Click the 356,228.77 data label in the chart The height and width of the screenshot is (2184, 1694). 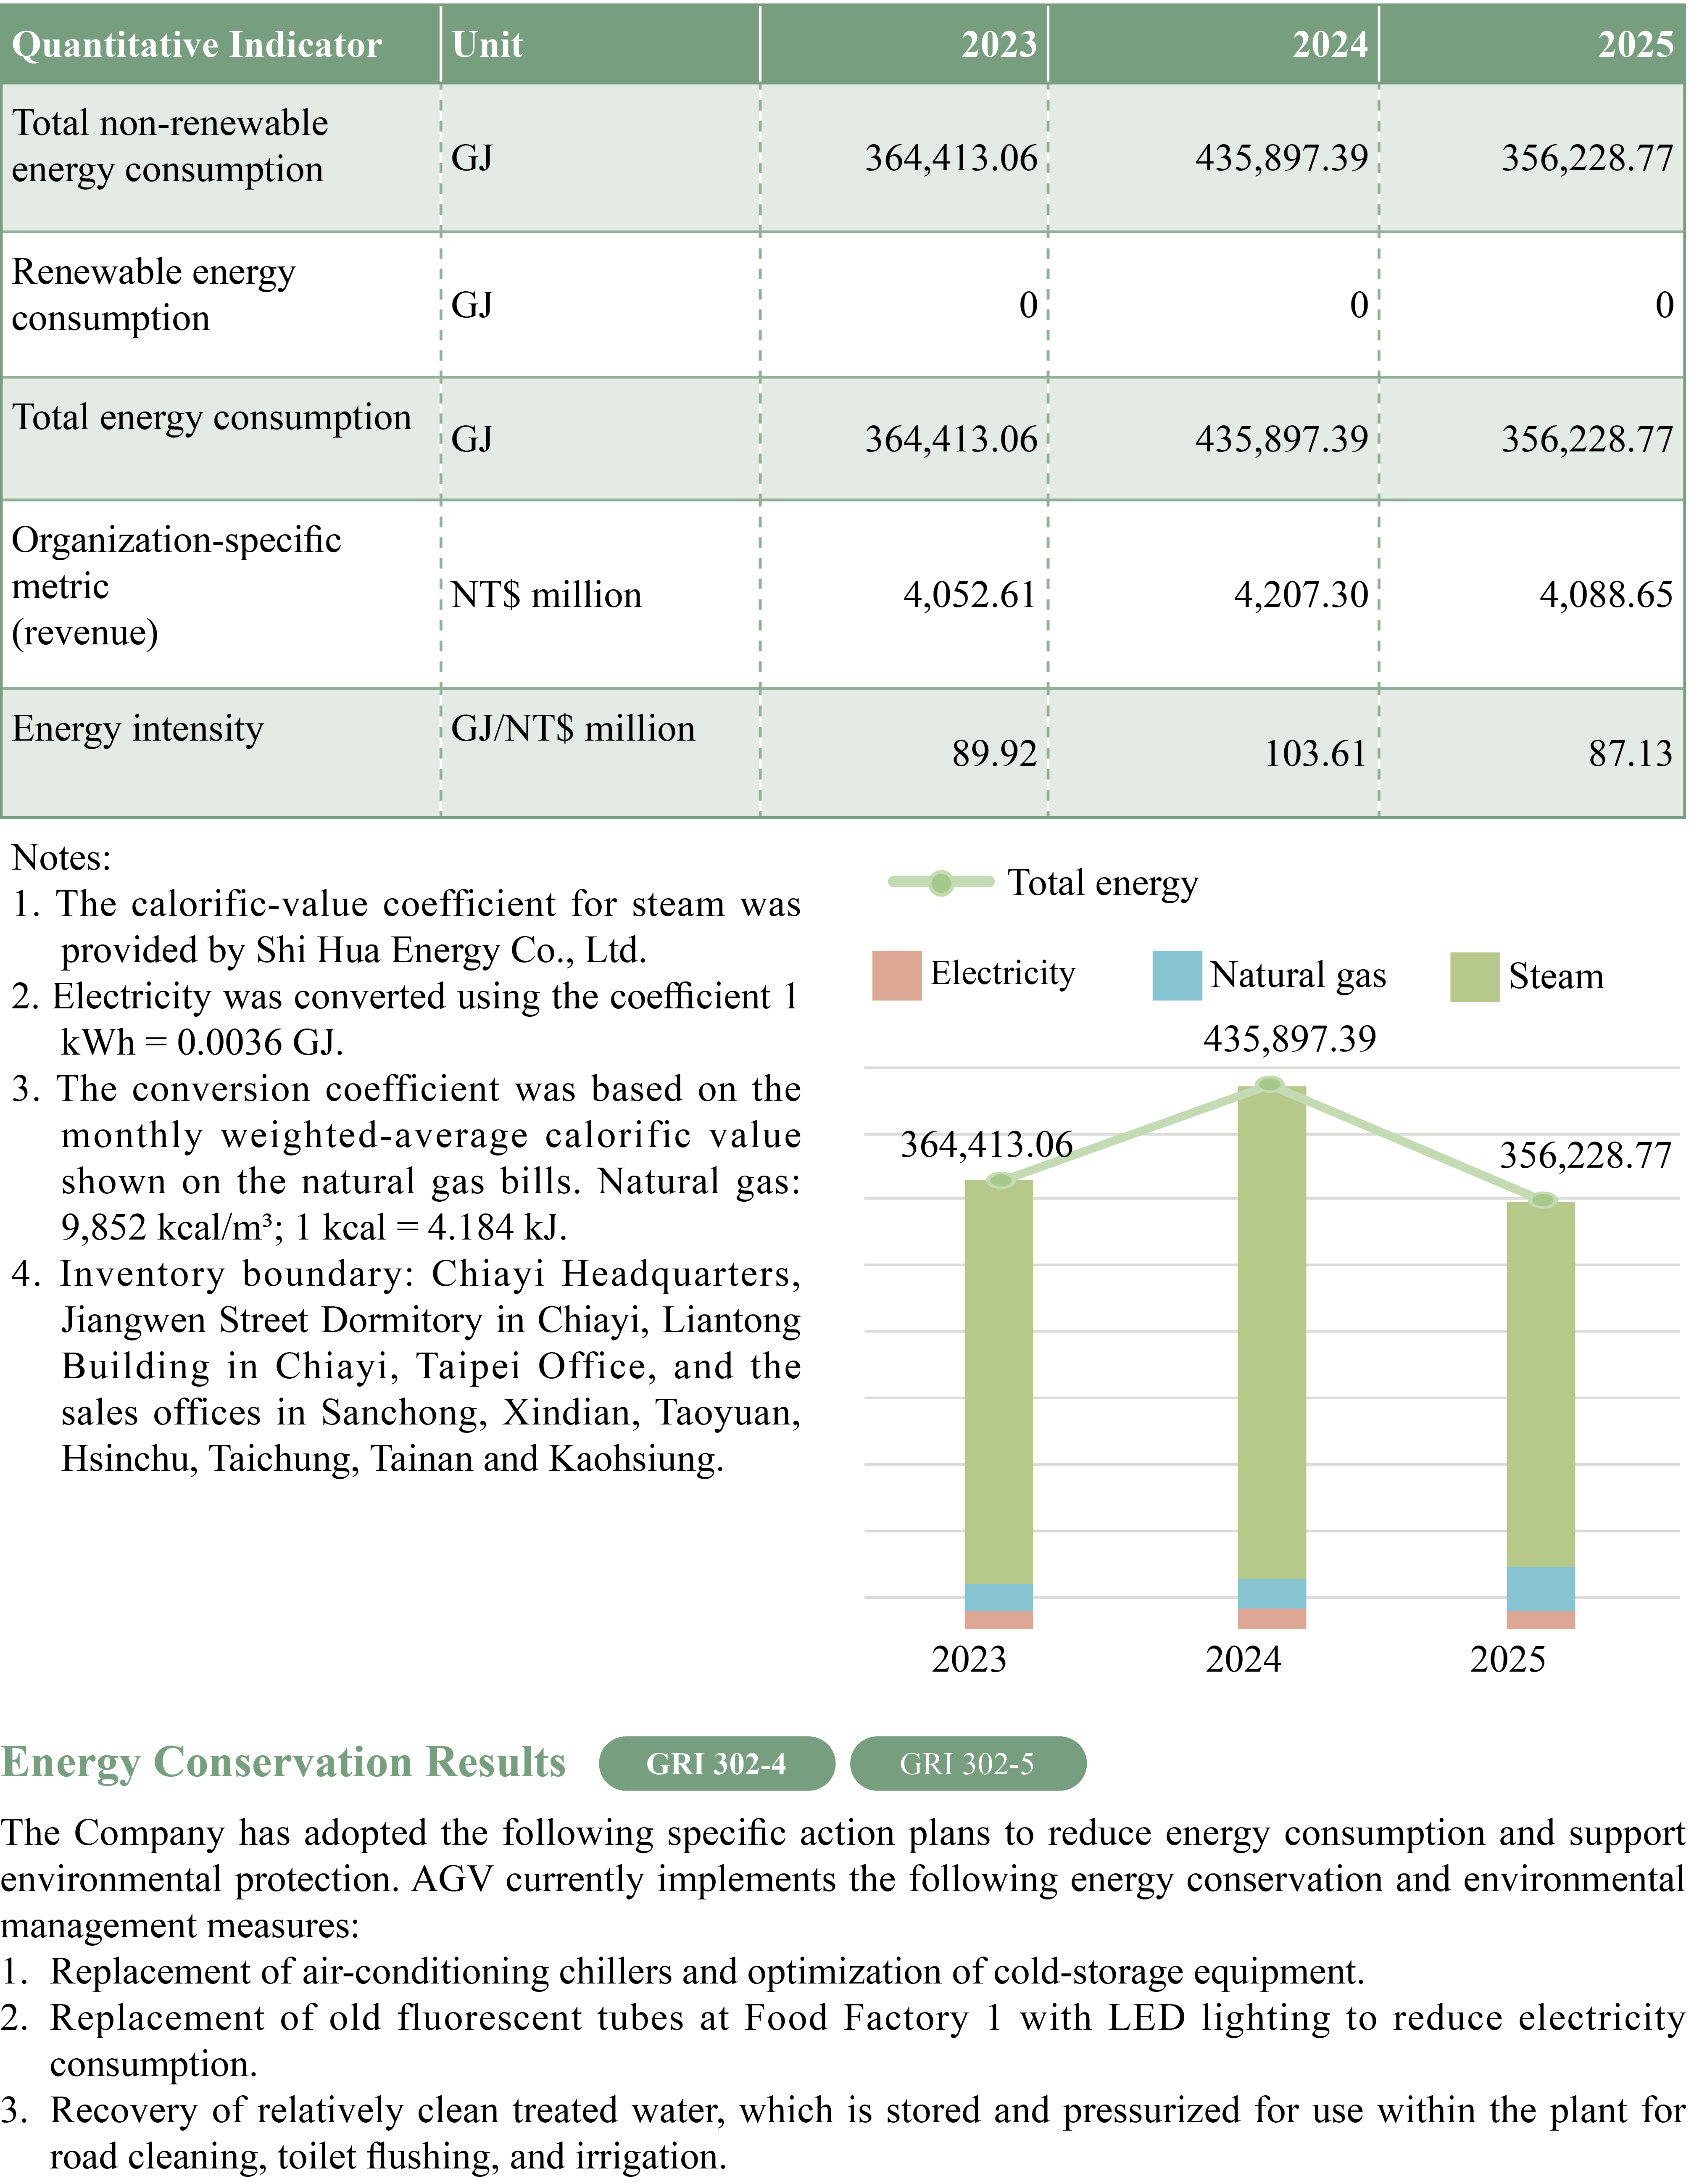tap(1585, 1156)
